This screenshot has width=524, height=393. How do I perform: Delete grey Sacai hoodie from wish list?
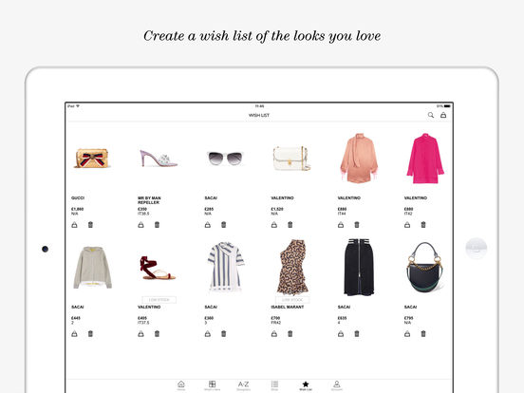pyautogui.click(x=90, y=333)
